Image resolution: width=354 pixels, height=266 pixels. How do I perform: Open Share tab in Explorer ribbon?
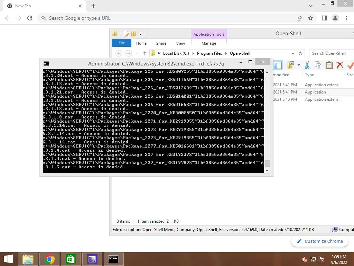pos(161,43)
